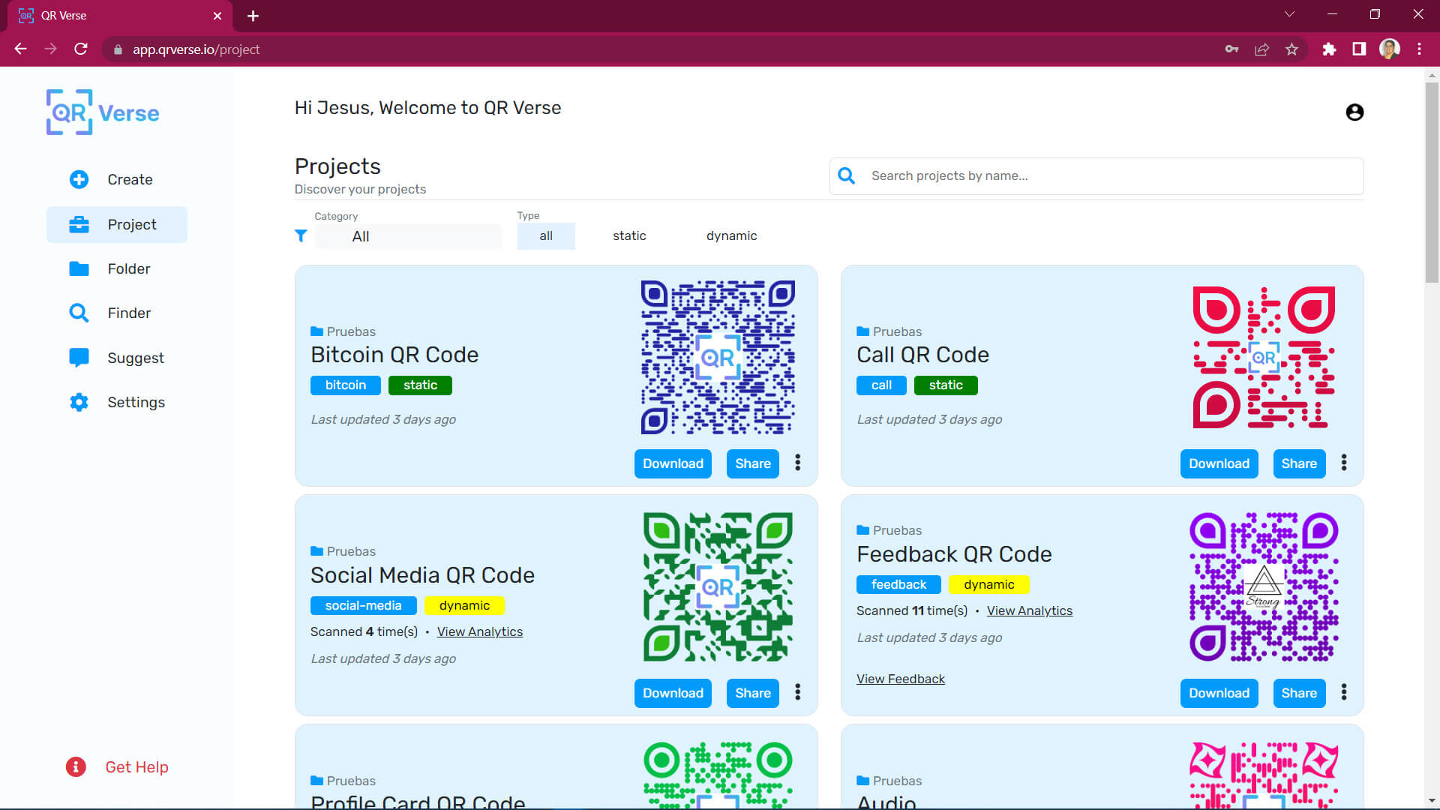Bookmark this page with the star icon

(x=1291, y=49)
